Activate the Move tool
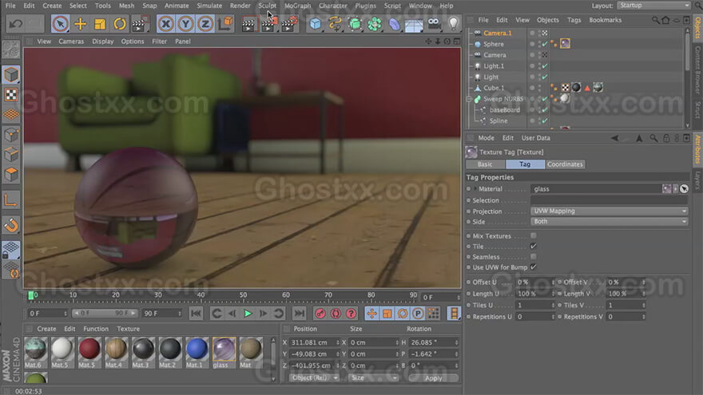The image size is (703, 395). [x=80, y=24]
